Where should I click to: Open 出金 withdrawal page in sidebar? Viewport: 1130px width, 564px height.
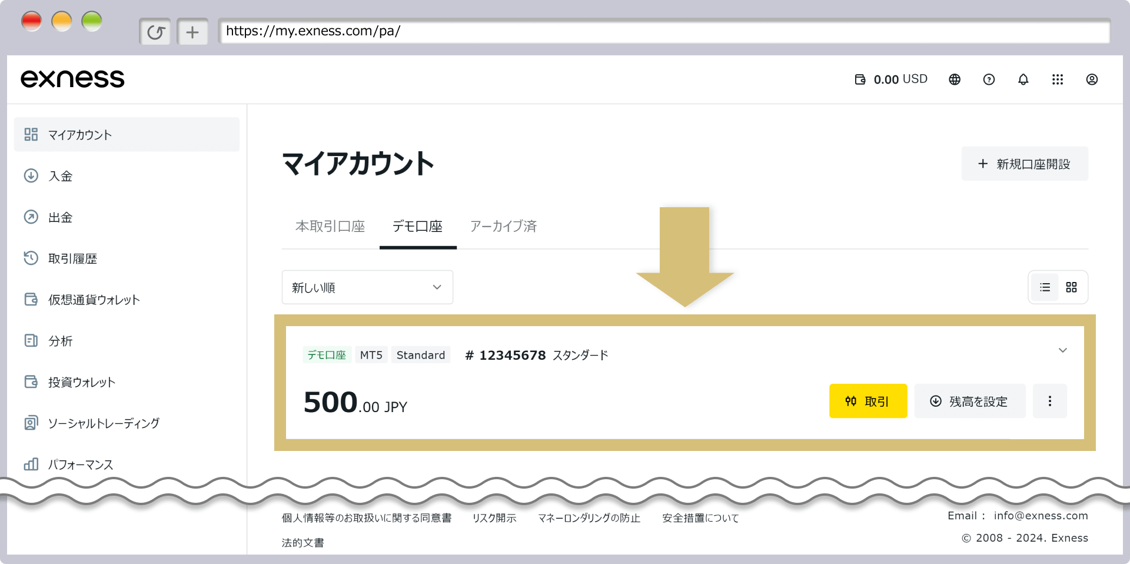[x=127, y=217]
